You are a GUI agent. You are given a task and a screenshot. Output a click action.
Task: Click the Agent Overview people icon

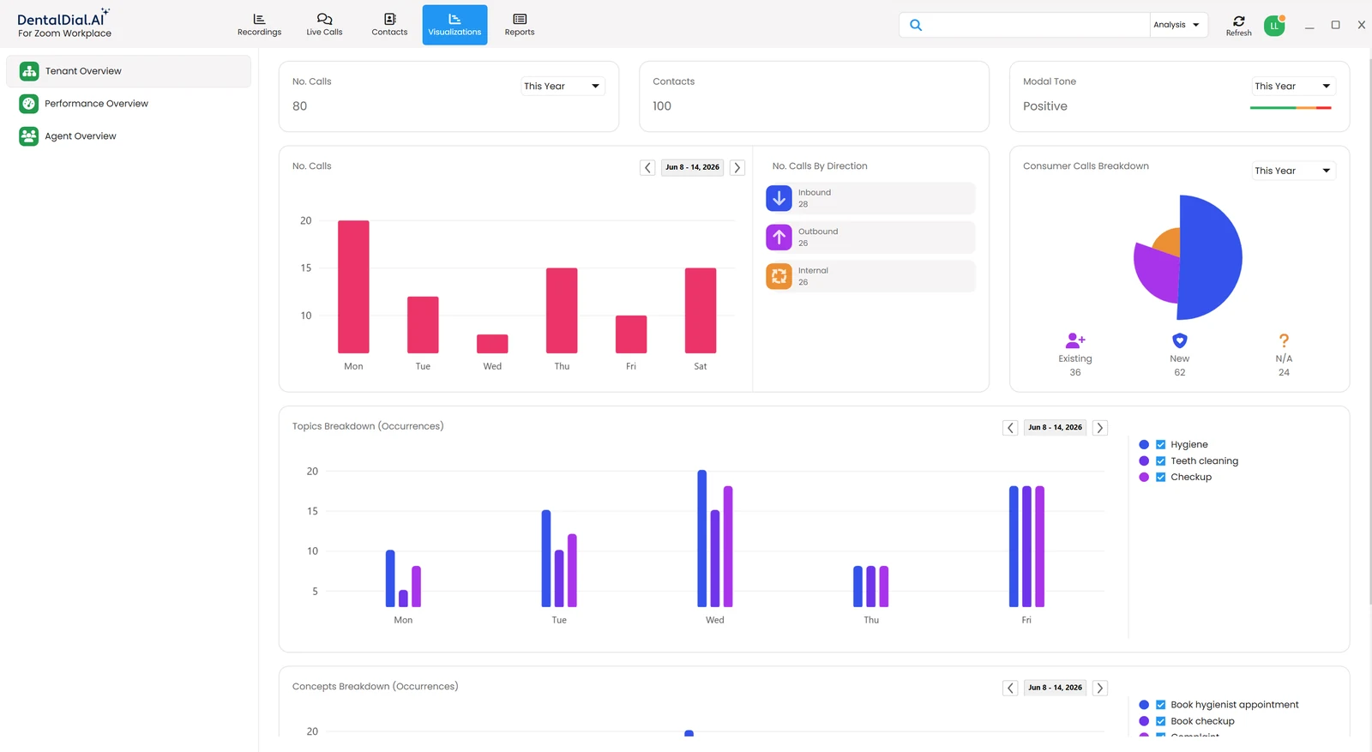pos(29,136)
